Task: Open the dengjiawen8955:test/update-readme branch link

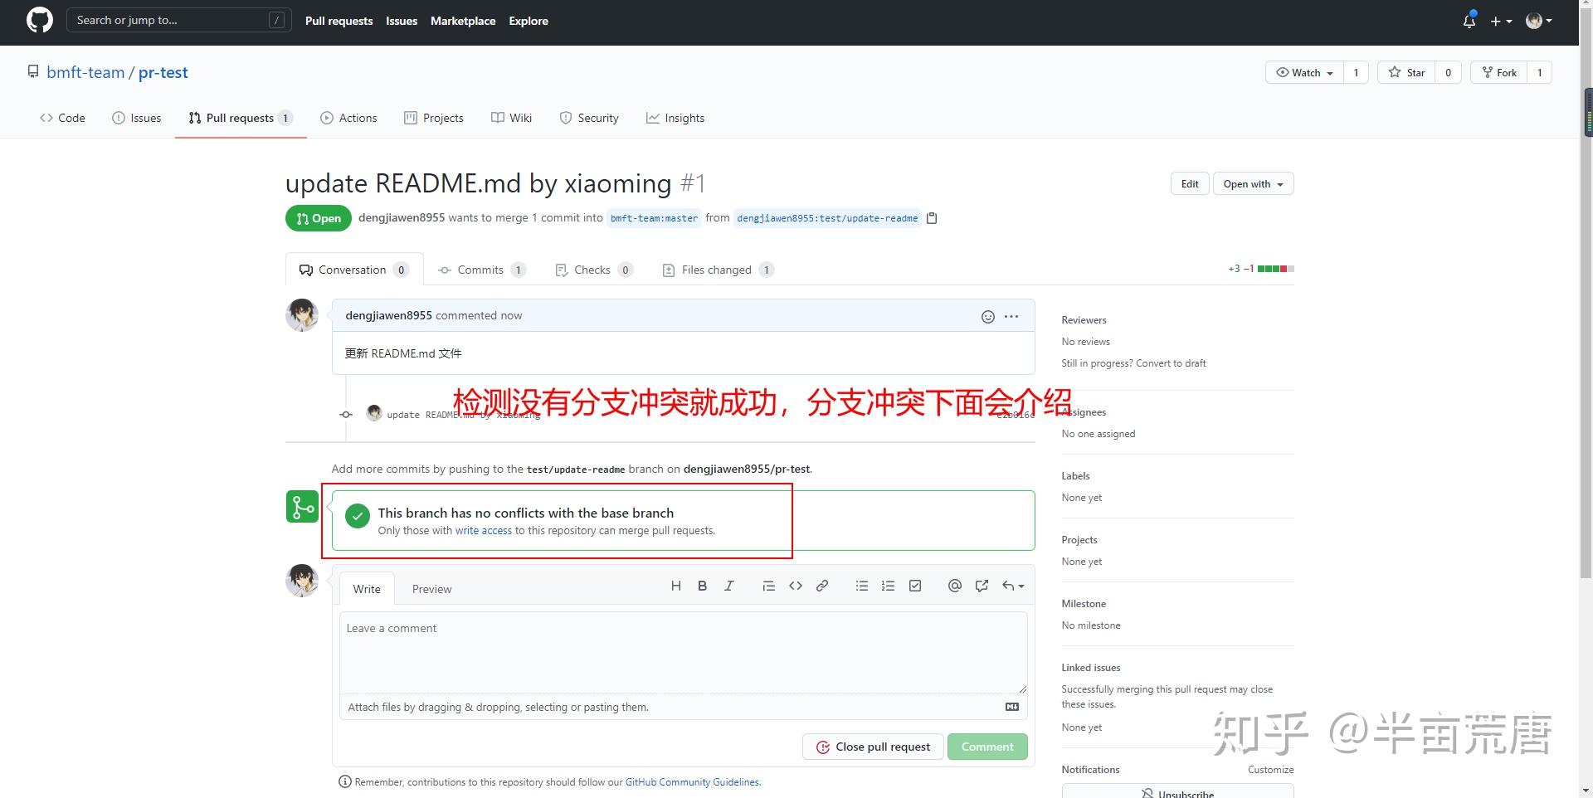Action: [827, 218]
